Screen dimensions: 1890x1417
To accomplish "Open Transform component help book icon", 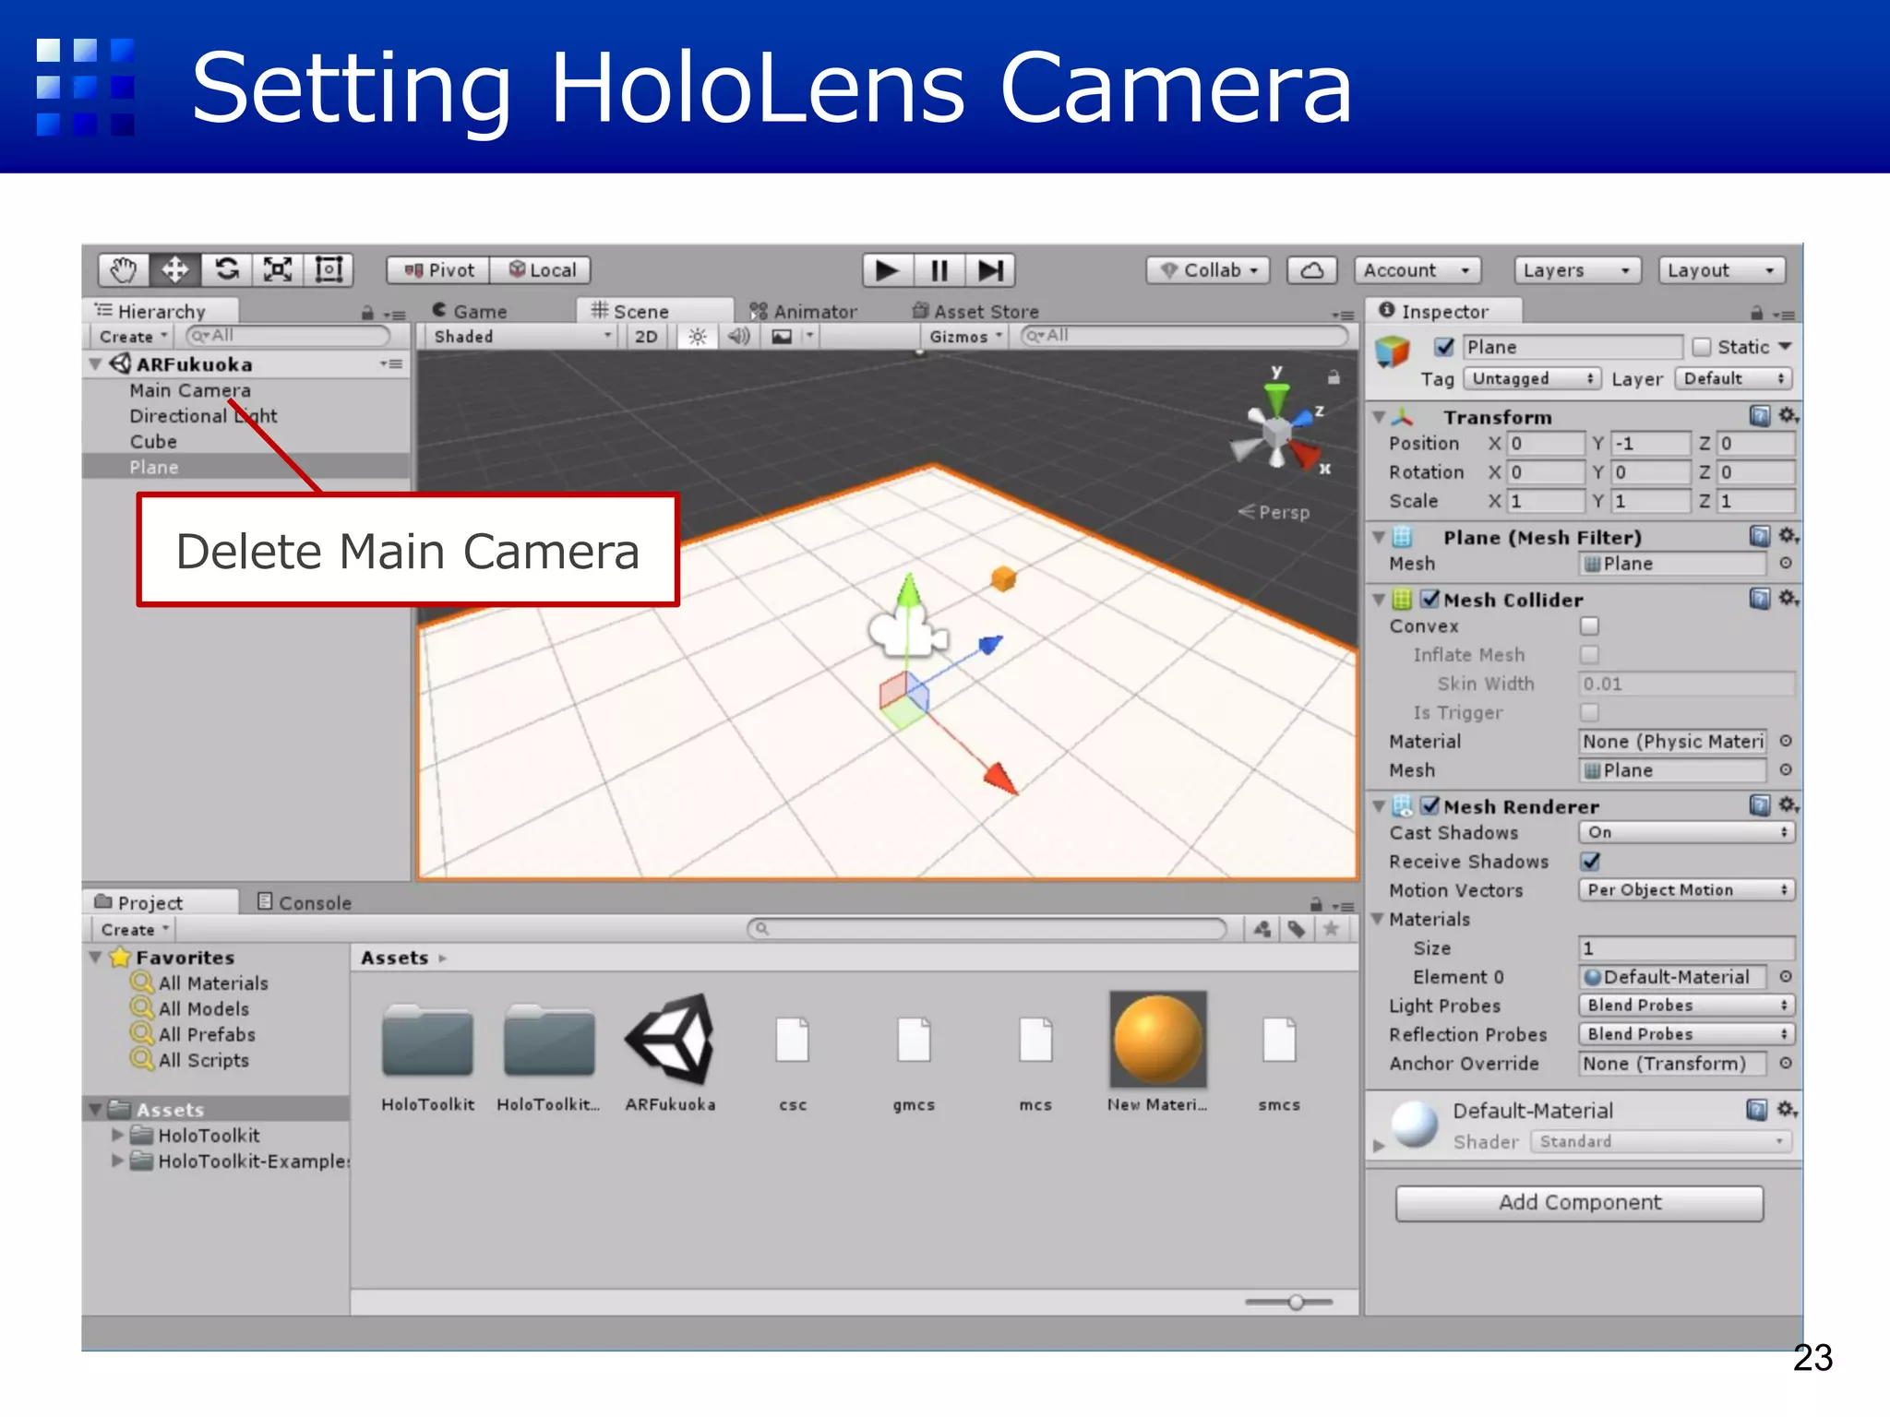I will pos(1760,416).
